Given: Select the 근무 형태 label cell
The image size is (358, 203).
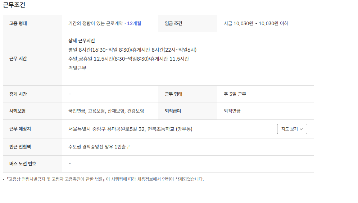Looking at the screenshot, I should coord(173,94).
